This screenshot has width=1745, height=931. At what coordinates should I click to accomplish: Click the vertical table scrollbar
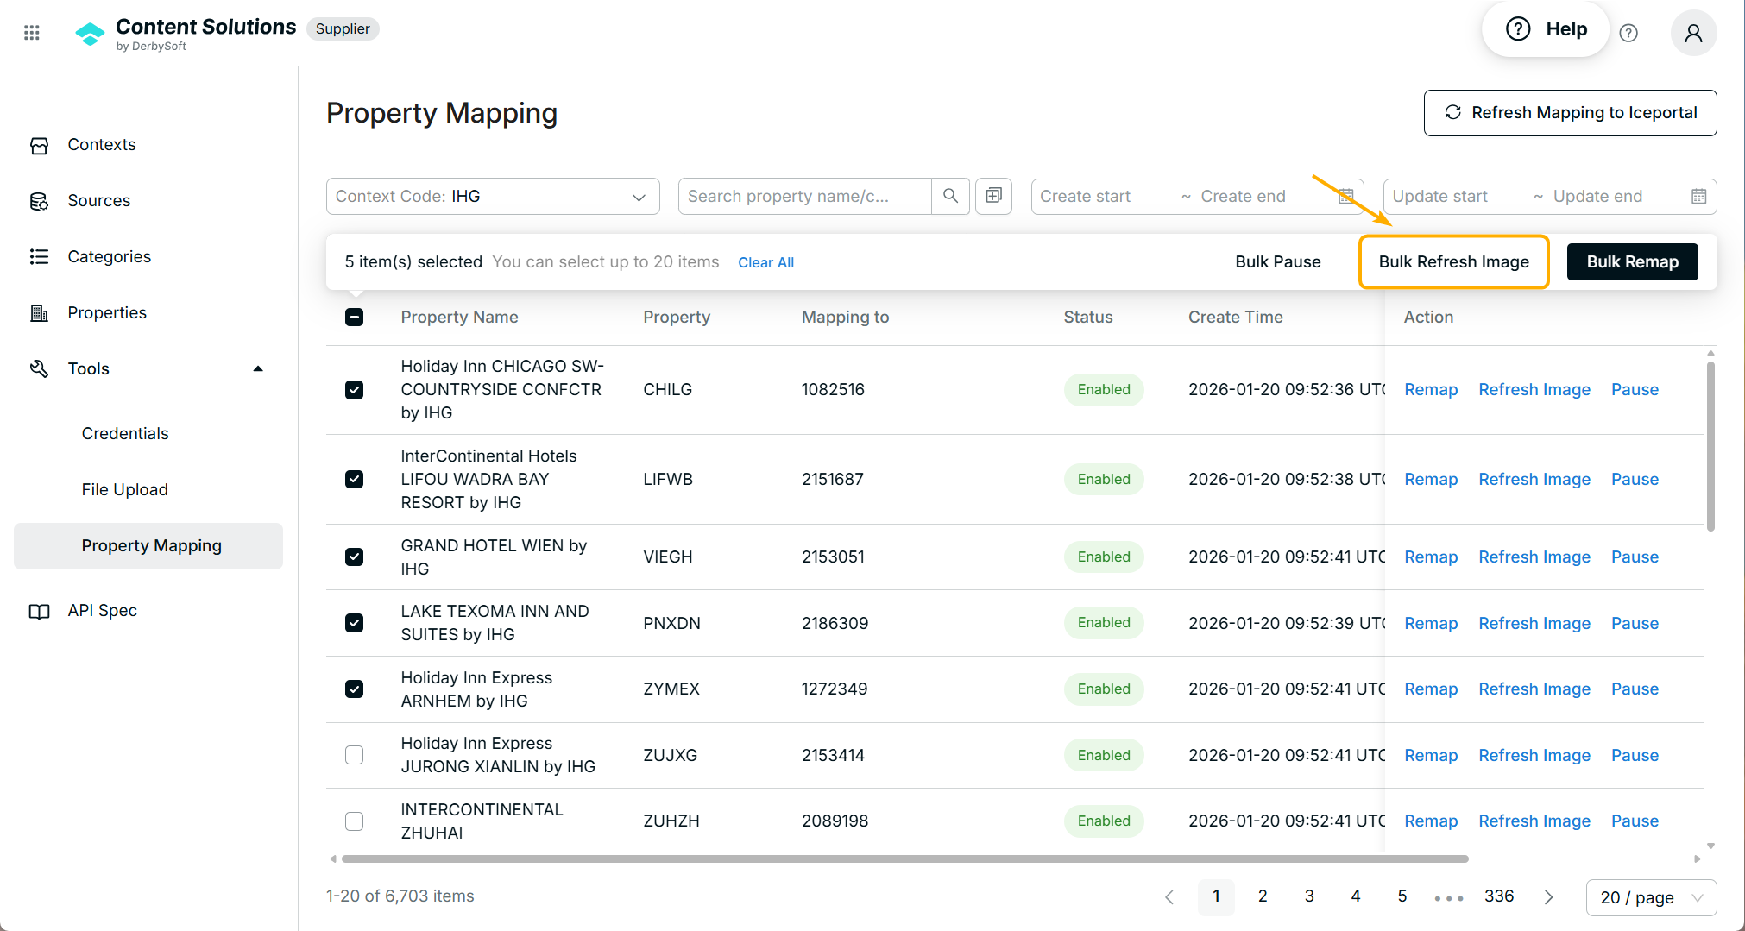tap(1710, 446)
